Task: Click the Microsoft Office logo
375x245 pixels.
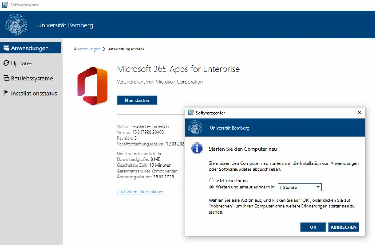Action: click(x=93, y=86)
